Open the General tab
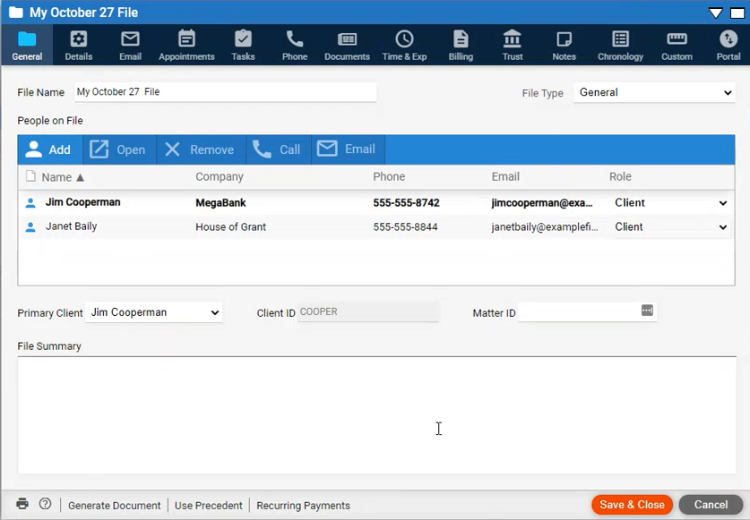Image resolution: width=750 pixels, height=520 pixels. click(27, 46)
